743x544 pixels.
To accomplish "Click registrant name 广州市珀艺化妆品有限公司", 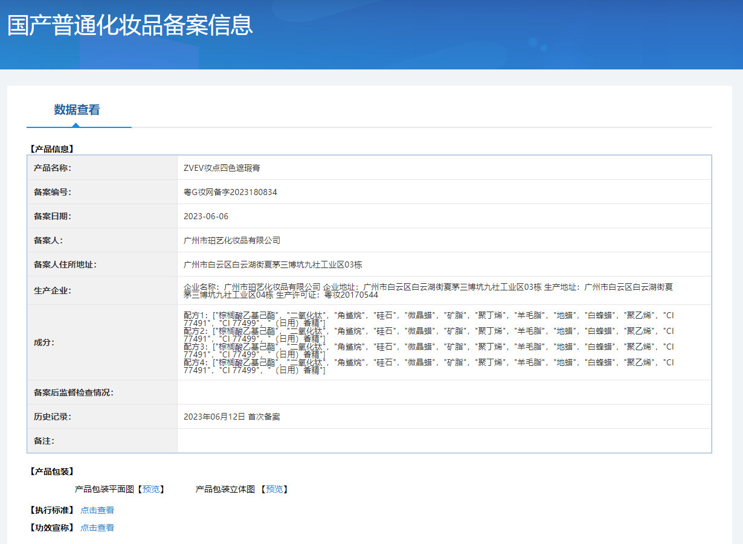I will click(x=232, y=240).
